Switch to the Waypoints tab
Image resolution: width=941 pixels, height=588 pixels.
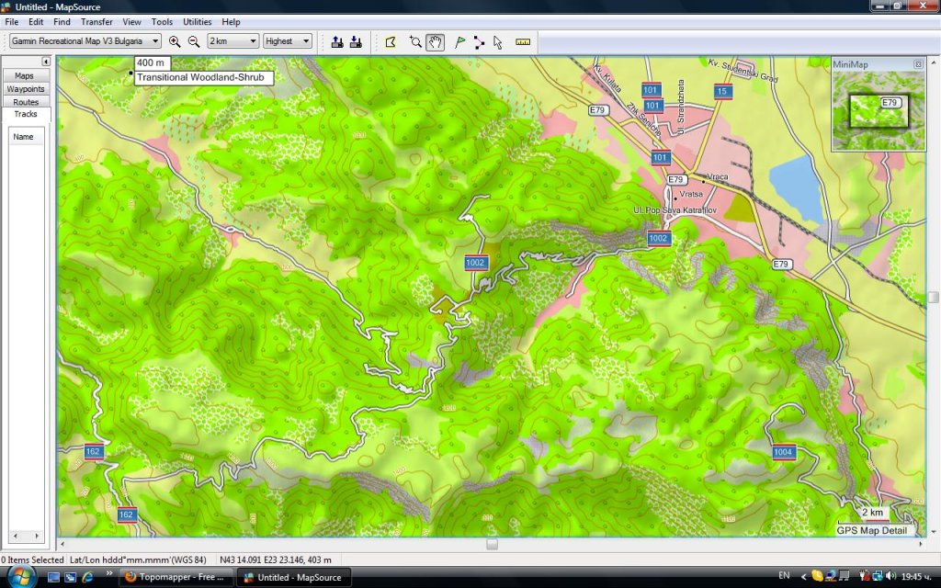26,89
